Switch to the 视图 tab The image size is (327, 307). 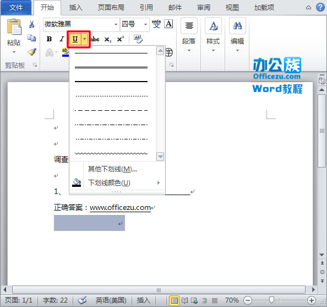(232, 8)
